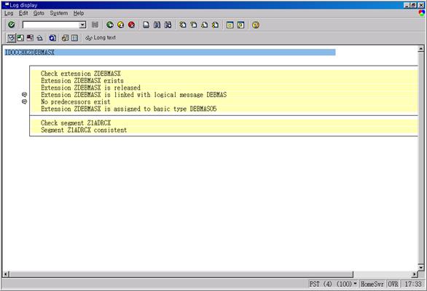Open the command field dropdown arrow
The width and height of the screenshot is (427, 291).
(82, 25)
